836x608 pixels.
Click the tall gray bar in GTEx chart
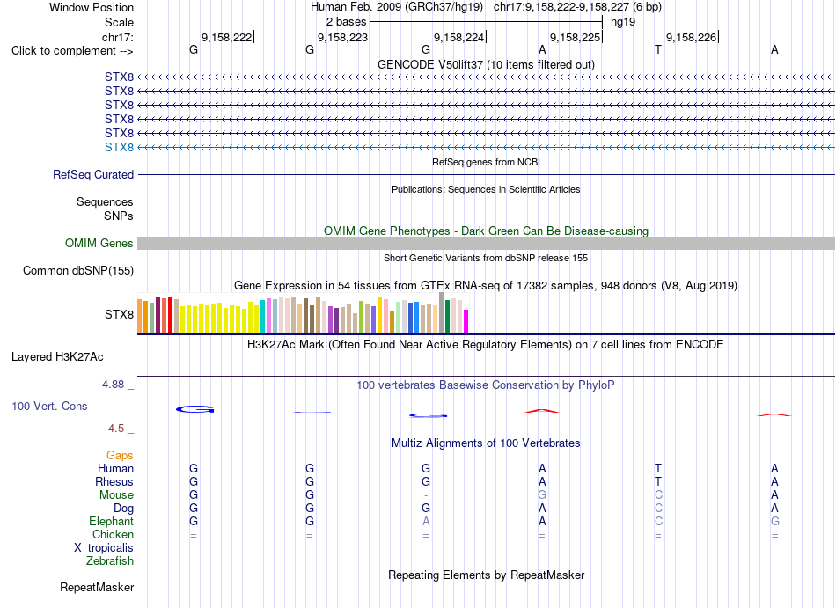441,312
